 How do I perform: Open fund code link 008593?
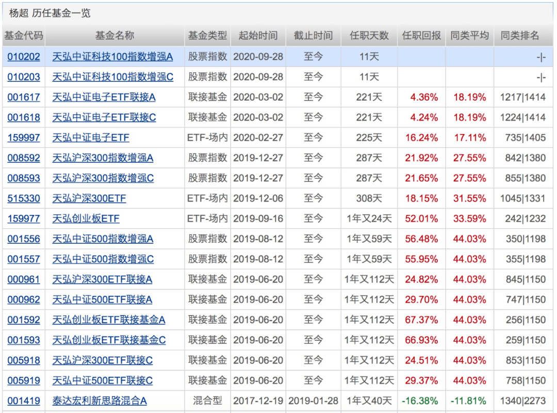(23, 178)
